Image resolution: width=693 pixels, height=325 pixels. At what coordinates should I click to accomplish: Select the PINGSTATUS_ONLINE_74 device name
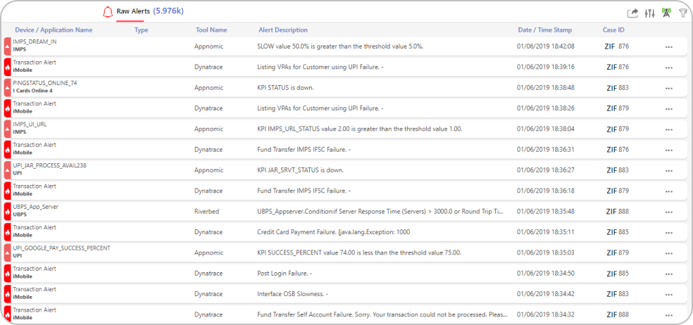click(45, 82)
